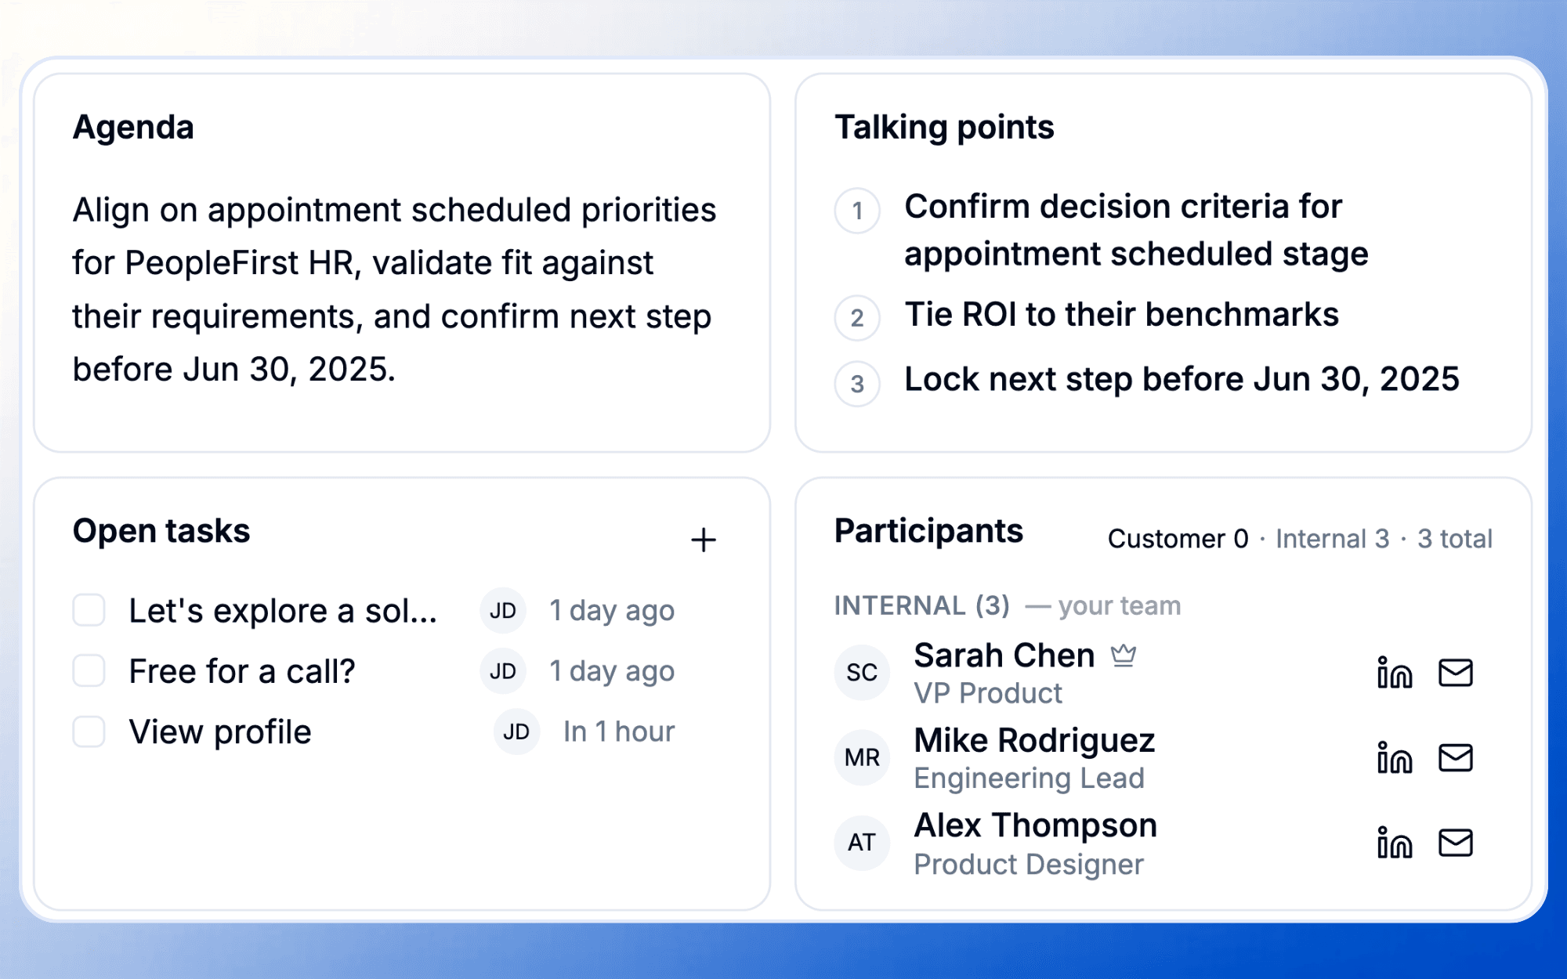Tick the "Free for a call?" checkbox
The width and height of the screenshot is (1567, 979).
point(89,671)
